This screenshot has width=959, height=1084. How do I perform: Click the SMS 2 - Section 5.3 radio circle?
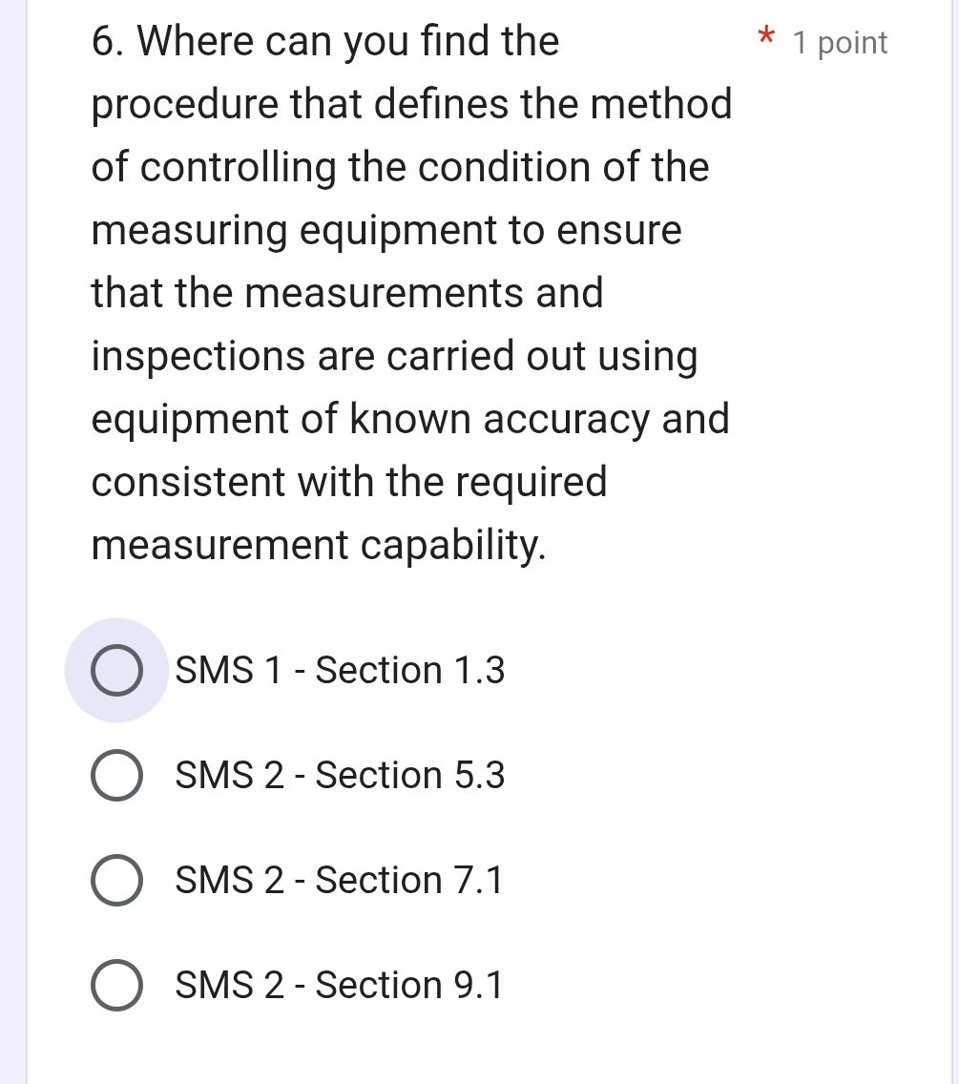[117, 775]
